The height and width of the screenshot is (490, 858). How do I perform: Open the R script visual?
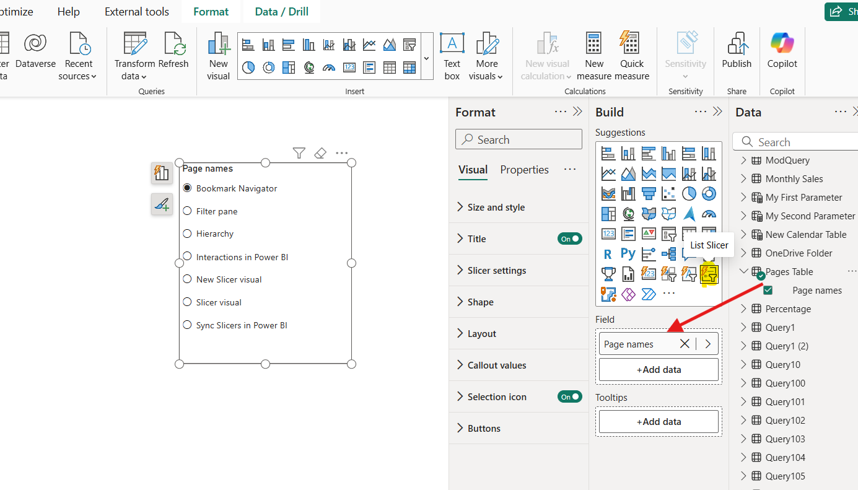point(608,253)
